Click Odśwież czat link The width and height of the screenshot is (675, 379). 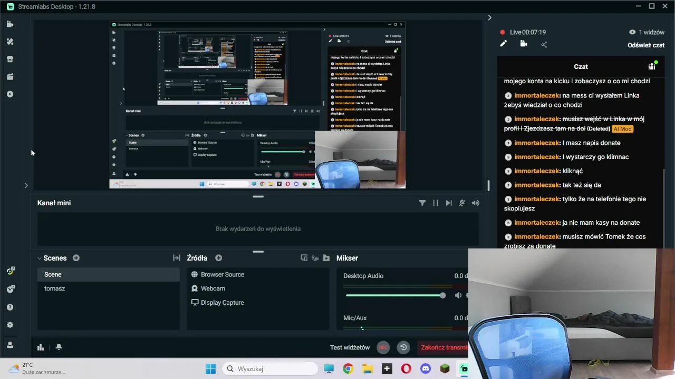(x=646, y=45)
